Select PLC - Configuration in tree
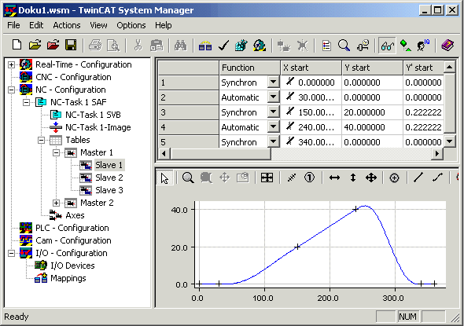The height and width of the screenshot is (326, 464). tap(72, 228)
